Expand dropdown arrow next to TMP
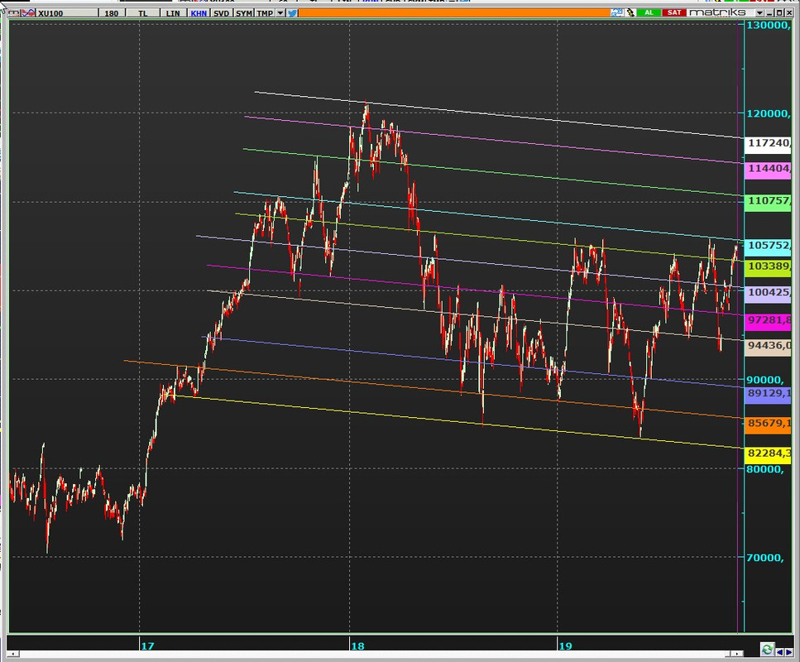 280,12
